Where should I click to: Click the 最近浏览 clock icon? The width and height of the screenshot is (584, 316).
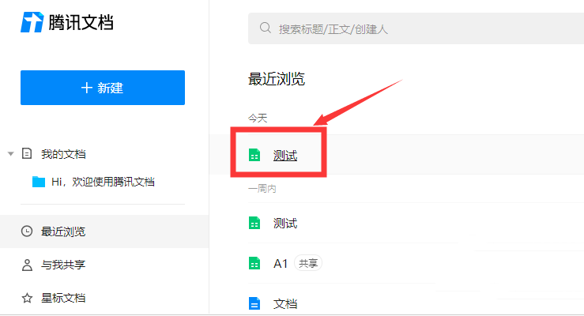click(27, 231)
